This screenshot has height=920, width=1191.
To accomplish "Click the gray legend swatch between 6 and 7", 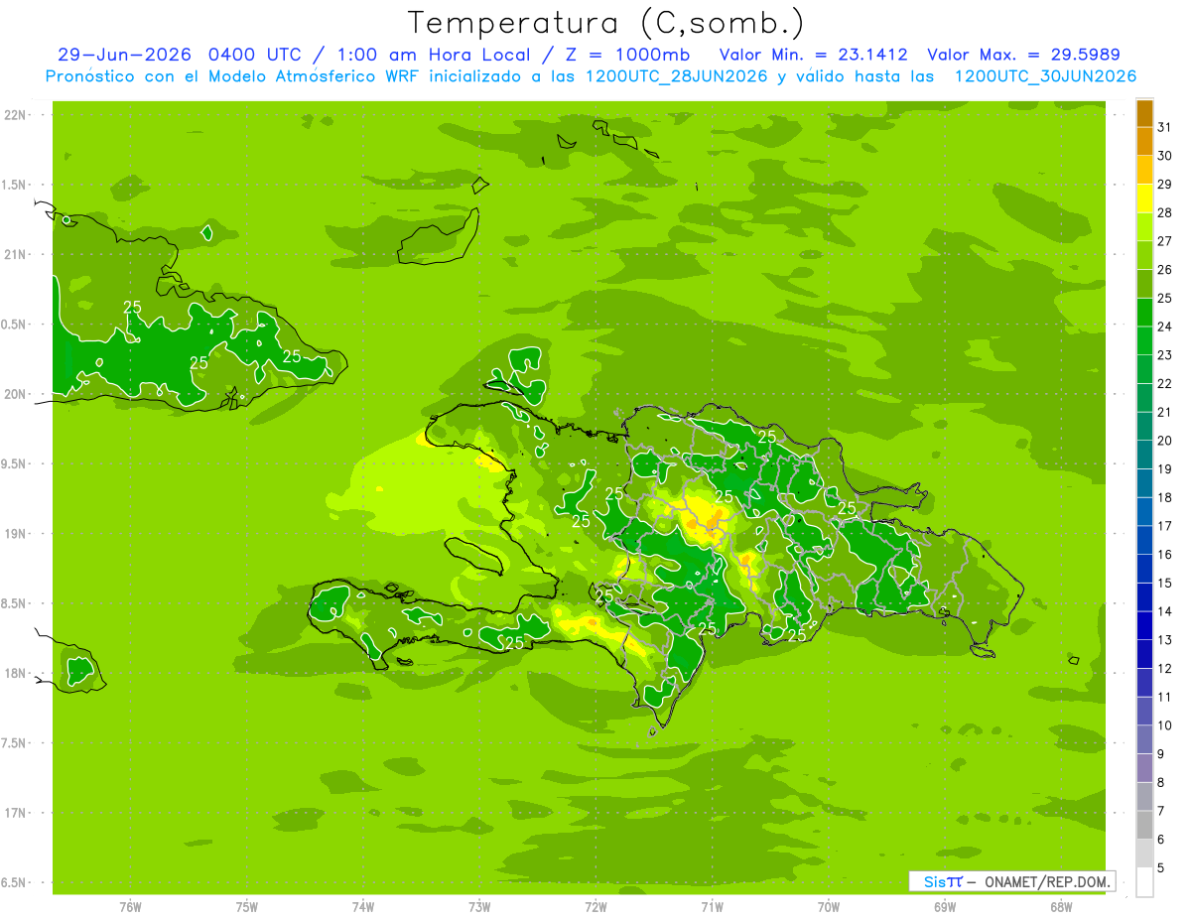I will 1144,826.
